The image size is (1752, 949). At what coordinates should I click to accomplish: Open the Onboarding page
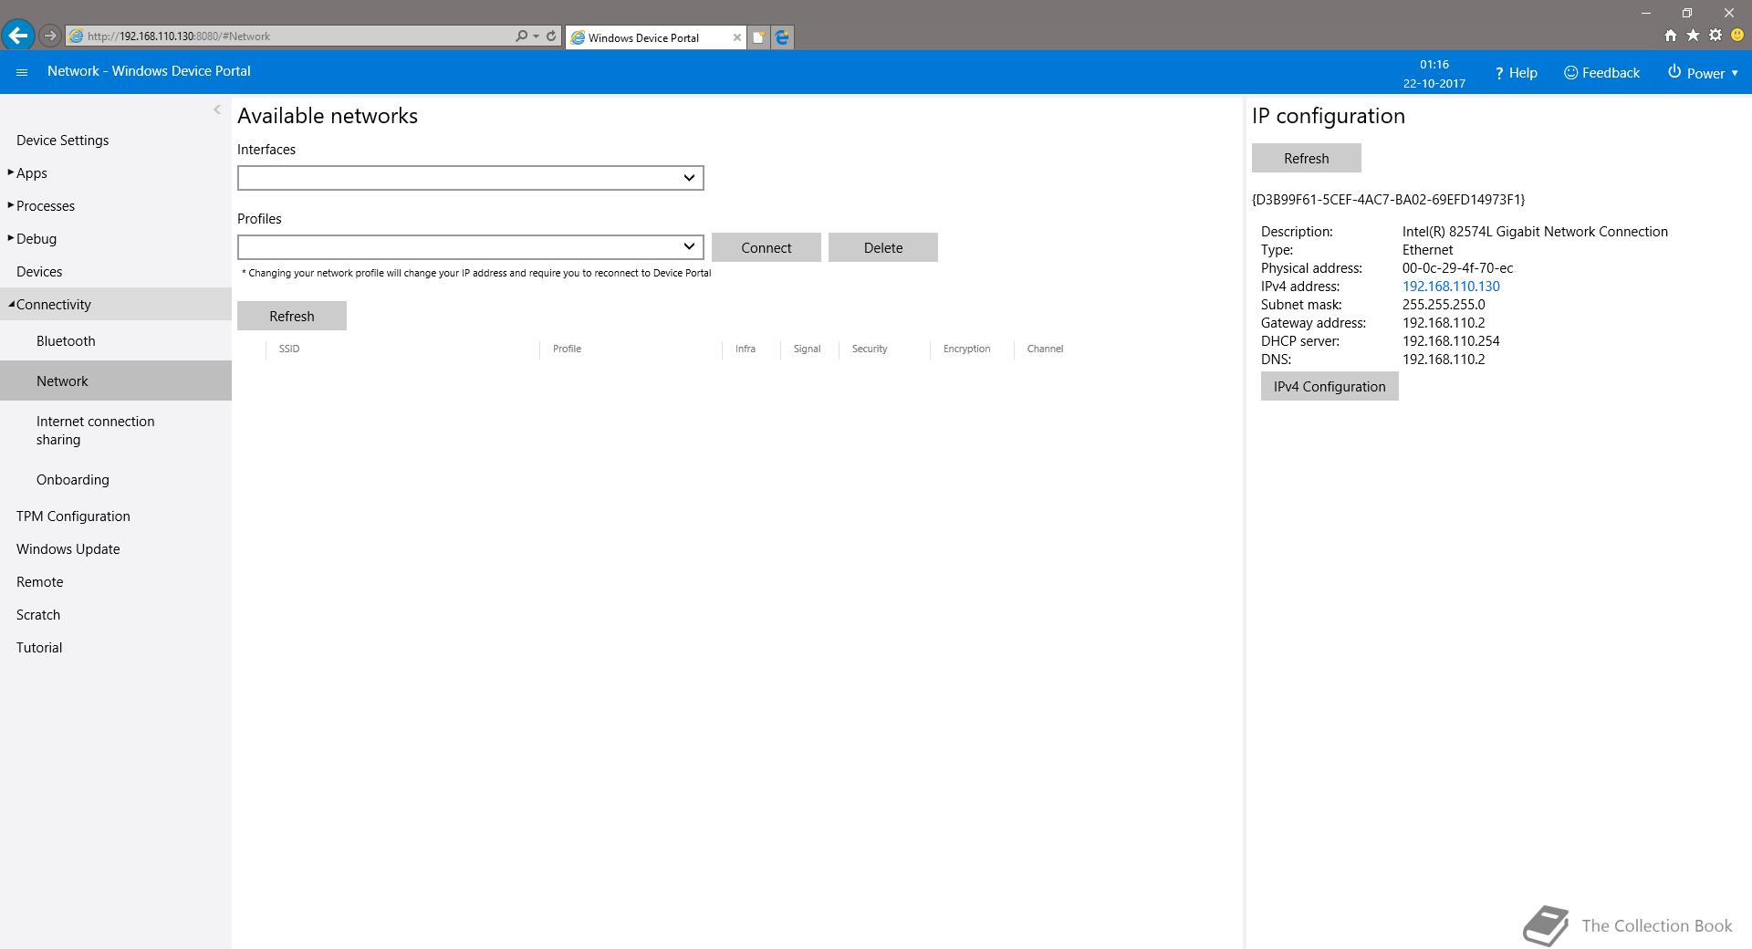pos(73,480)
